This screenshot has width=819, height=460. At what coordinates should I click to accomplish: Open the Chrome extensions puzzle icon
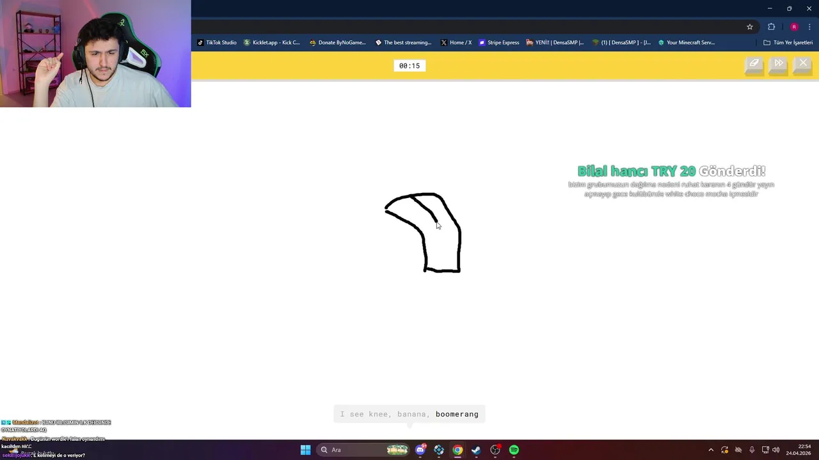[771, 27]
